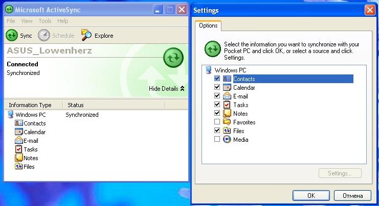Click the Sync toolbar icon
The height and width of the screenshot is (206, 379).
point(12,35)
